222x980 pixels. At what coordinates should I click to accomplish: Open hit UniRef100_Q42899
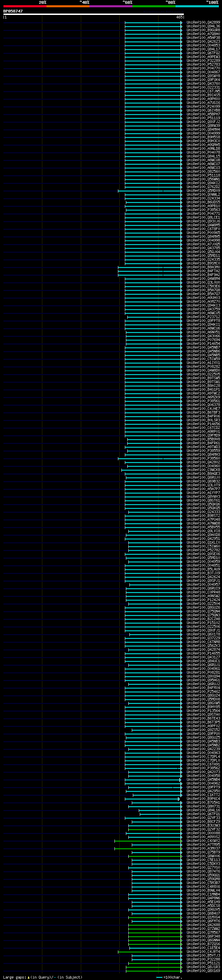pos(203,23)
